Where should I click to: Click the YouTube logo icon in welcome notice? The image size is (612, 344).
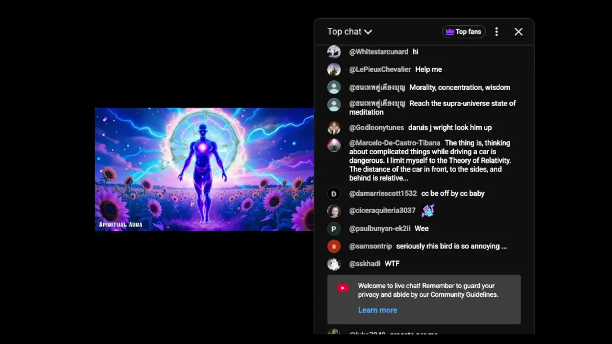click(343, 288)
